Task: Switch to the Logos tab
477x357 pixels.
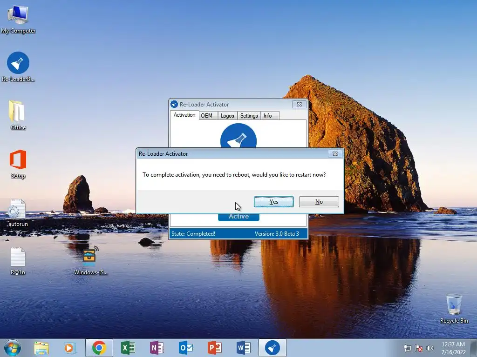Action: [227, 116]
